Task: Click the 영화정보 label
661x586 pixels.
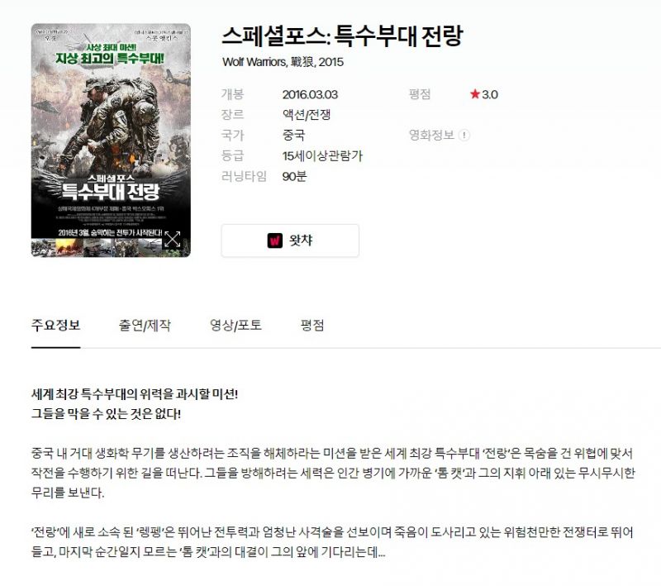Action: (431, 136)
